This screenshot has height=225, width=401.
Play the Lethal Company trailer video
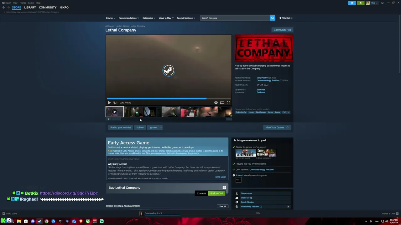coord(109,102)
